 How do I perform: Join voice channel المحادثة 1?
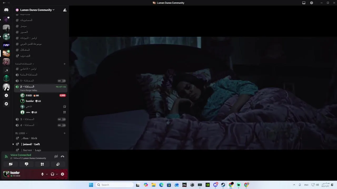tap(41, 81)
